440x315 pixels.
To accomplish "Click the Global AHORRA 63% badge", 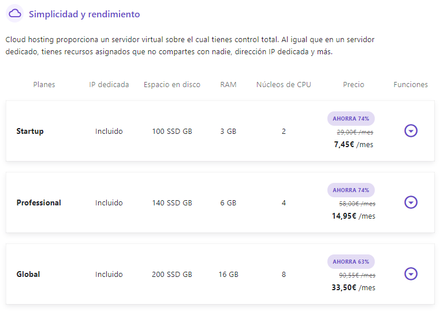I will tap(350, 262).
